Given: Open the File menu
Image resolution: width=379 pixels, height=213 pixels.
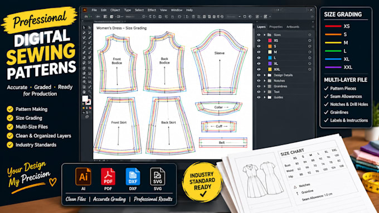Looking at the screenshot, I should [x=94, y=10].
